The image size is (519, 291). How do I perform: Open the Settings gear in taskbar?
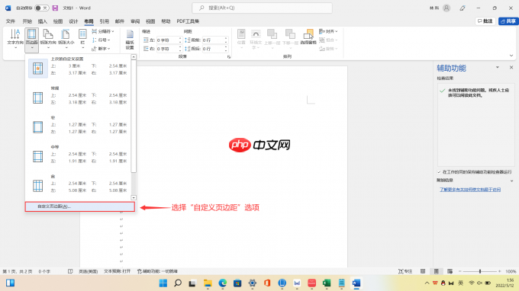252,283
